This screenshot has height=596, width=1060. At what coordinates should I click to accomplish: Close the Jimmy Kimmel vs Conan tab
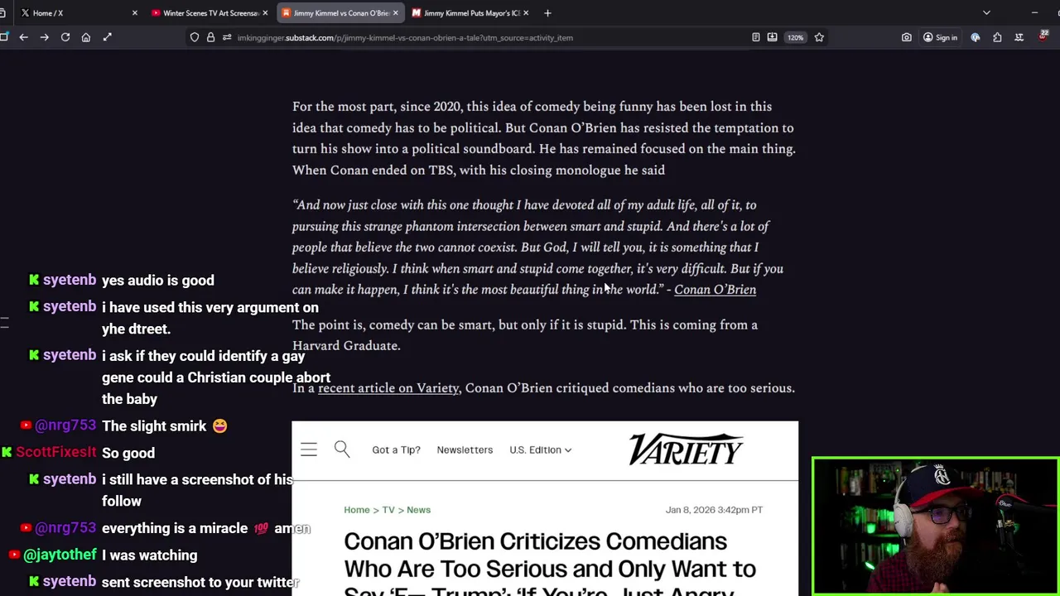click(x=395, y=13)
